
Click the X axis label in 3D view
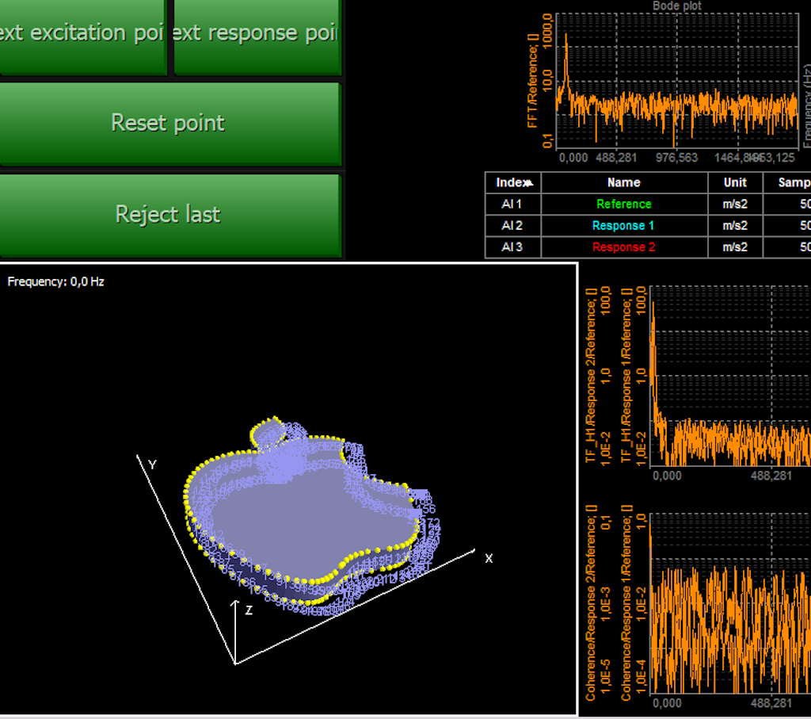pos(489,559)
